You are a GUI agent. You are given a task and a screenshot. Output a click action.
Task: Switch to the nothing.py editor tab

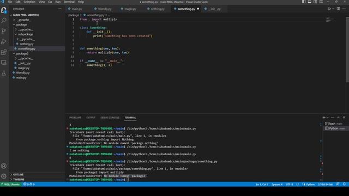158,9
